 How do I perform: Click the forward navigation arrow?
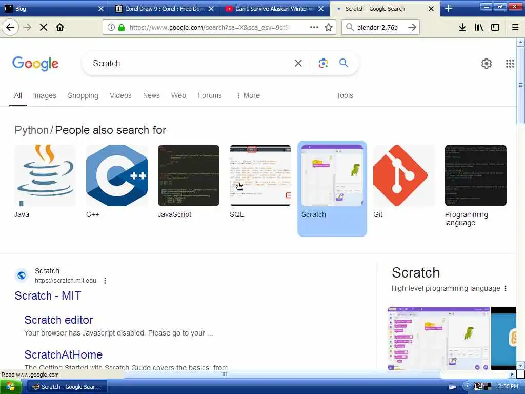[x=27, y=27]
